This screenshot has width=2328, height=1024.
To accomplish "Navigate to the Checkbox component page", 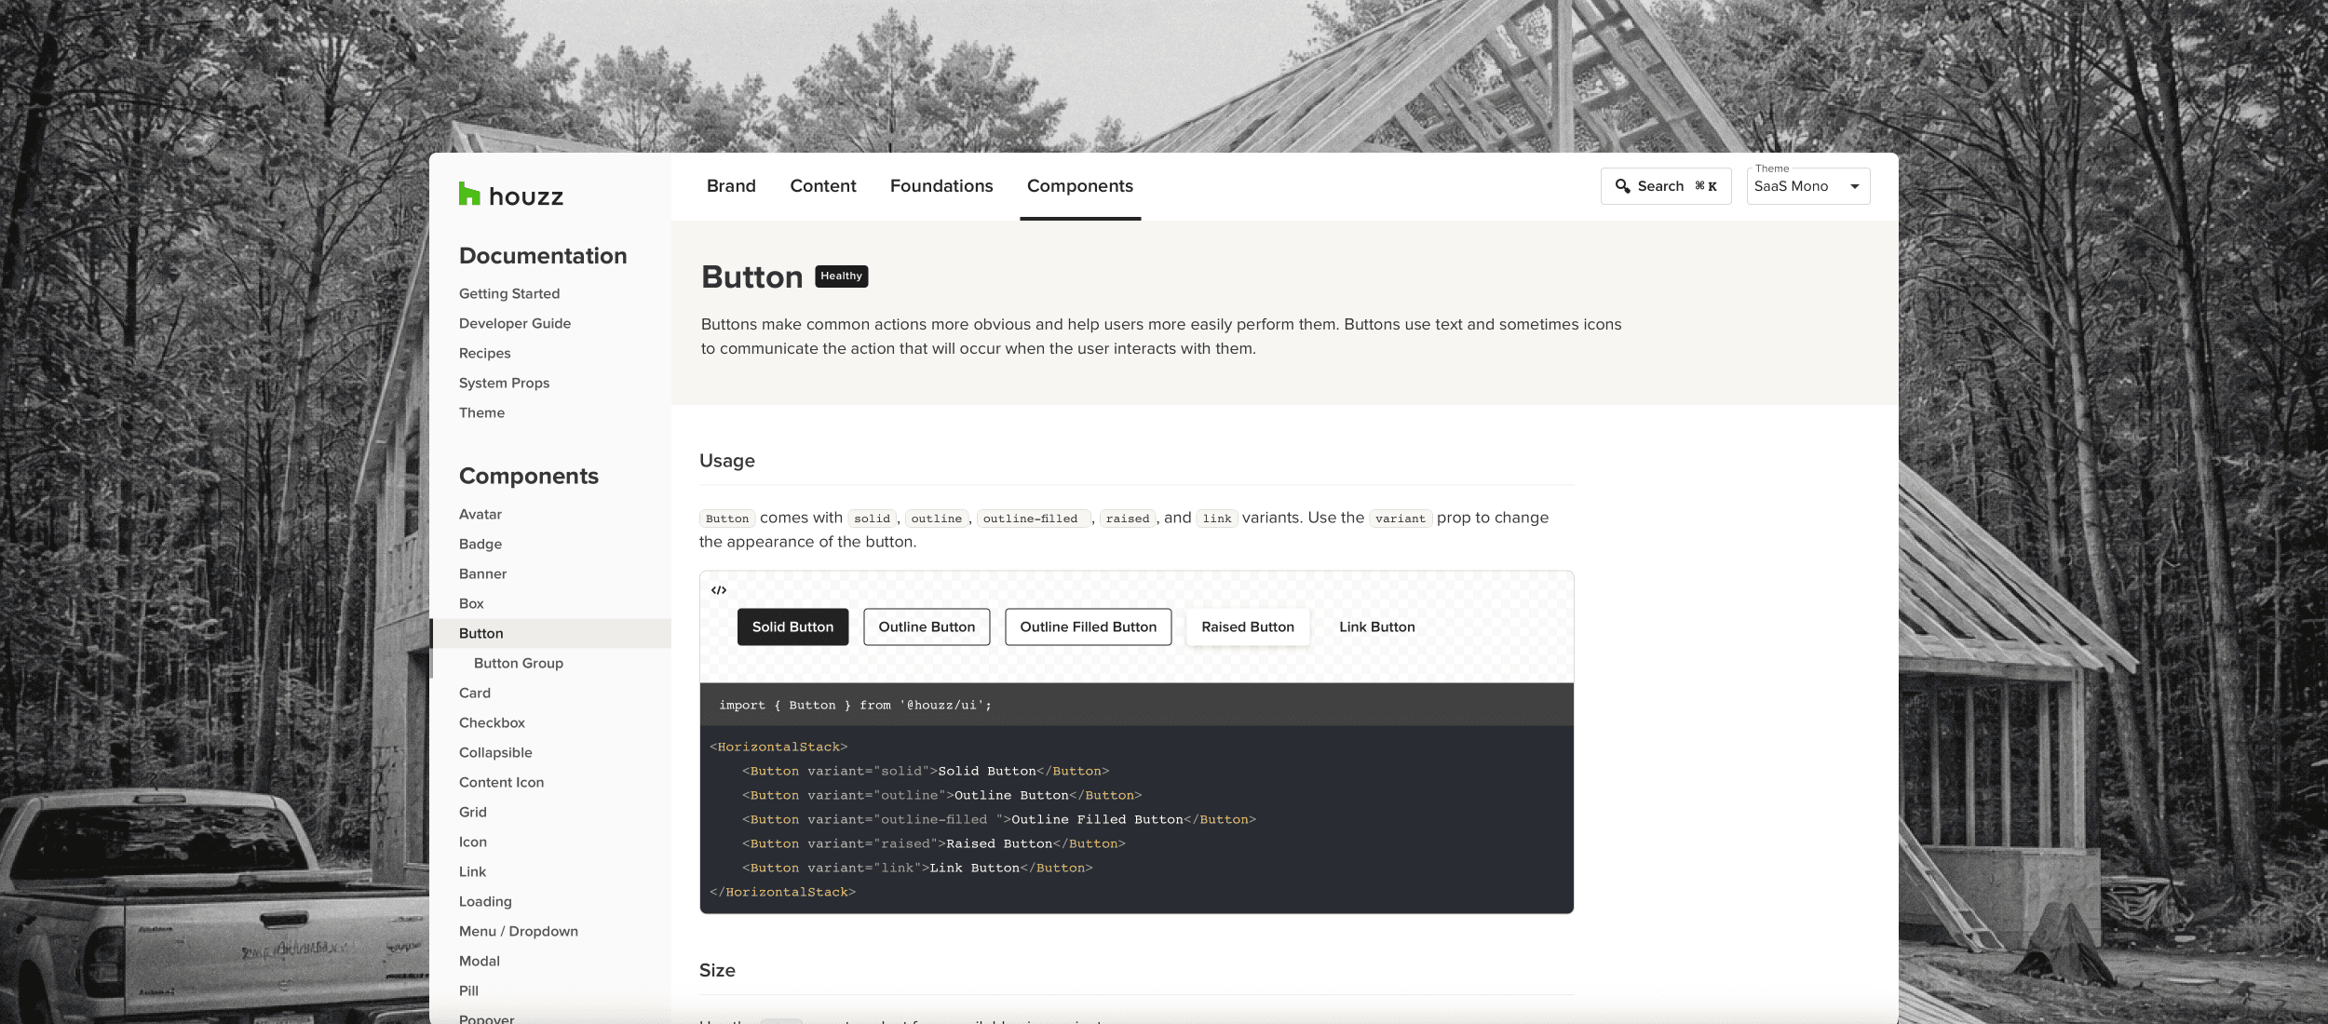I will click(492, 723).
